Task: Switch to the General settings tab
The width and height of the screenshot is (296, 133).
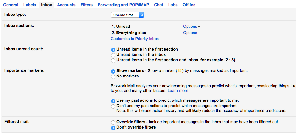Action: click(x=11, y=5)
